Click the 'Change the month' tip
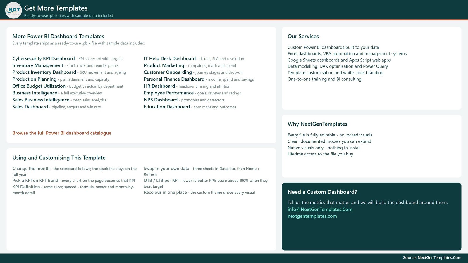Image resolution: width=468 pixels, height=263 pixels. [x=75, y=172]
